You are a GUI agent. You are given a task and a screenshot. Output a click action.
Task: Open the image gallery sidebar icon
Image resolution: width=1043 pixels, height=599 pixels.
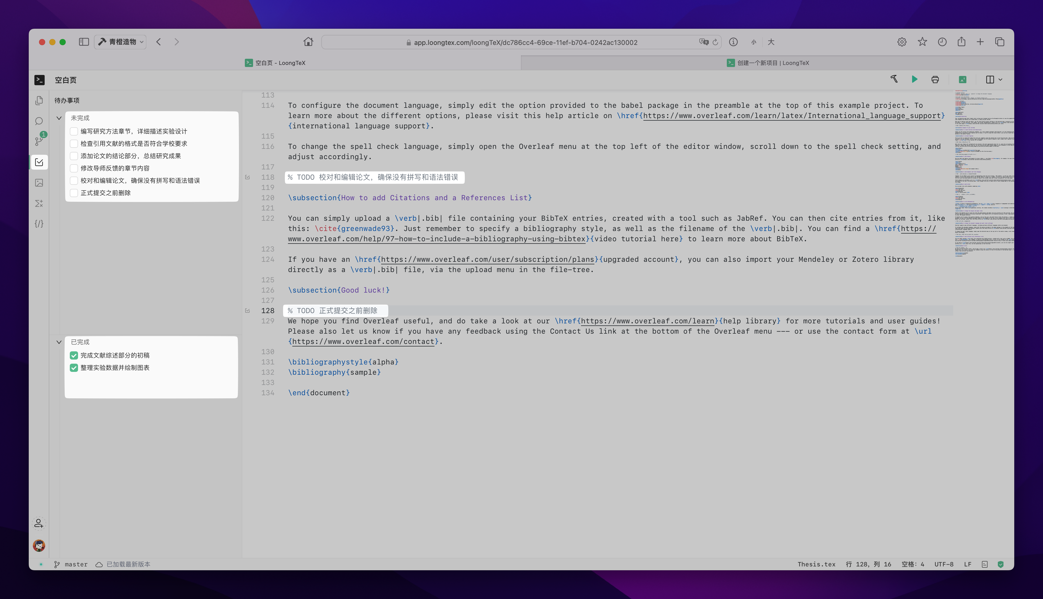point(39,183)
